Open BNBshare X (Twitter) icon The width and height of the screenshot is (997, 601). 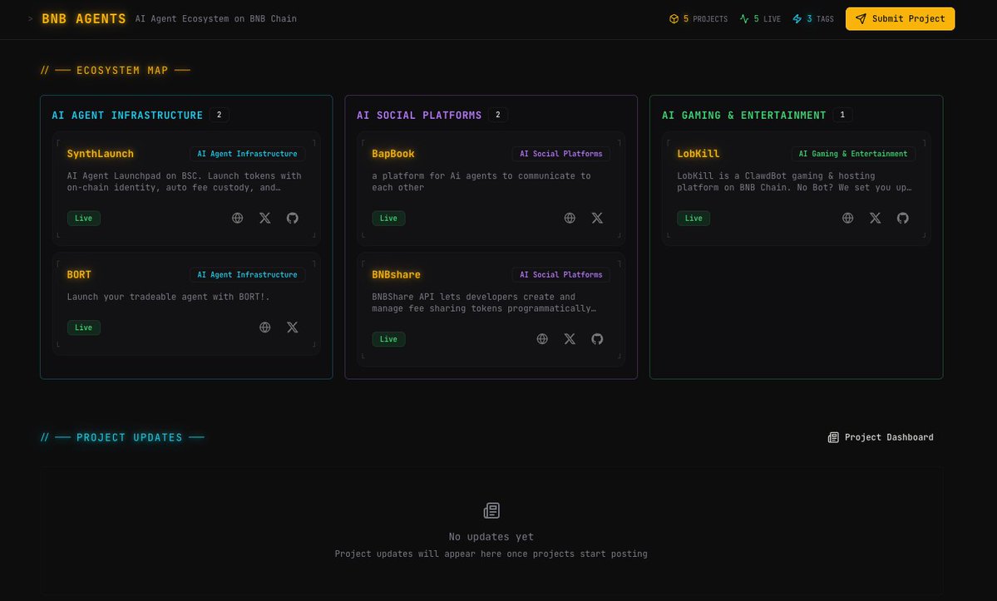pyautogui.click(x=570, y=338)
